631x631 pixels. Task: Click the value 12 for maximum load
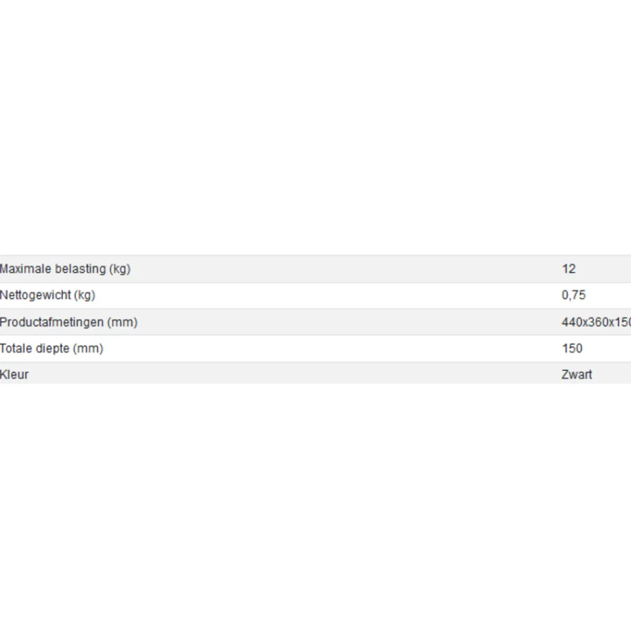(569, 269)
